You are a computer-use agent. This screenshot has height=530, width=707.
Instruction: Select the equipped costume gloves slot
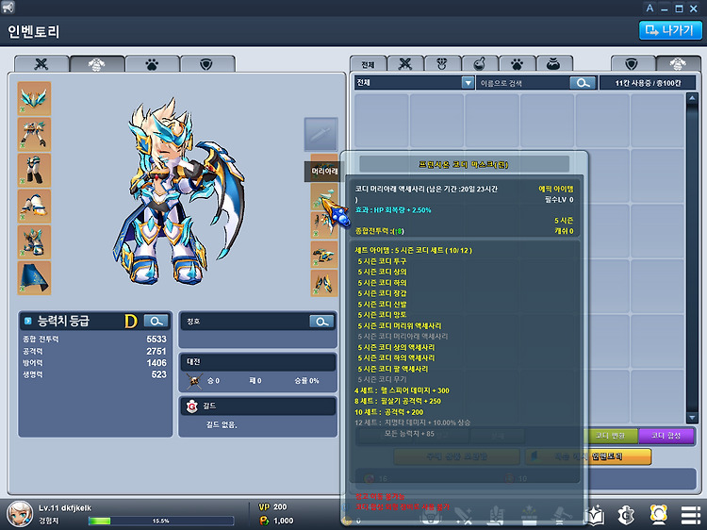[x=34, y=207]
